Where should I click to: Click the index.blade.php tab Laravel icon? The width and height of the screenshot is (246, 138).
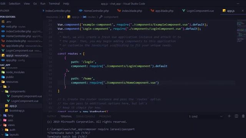[119, 11]
